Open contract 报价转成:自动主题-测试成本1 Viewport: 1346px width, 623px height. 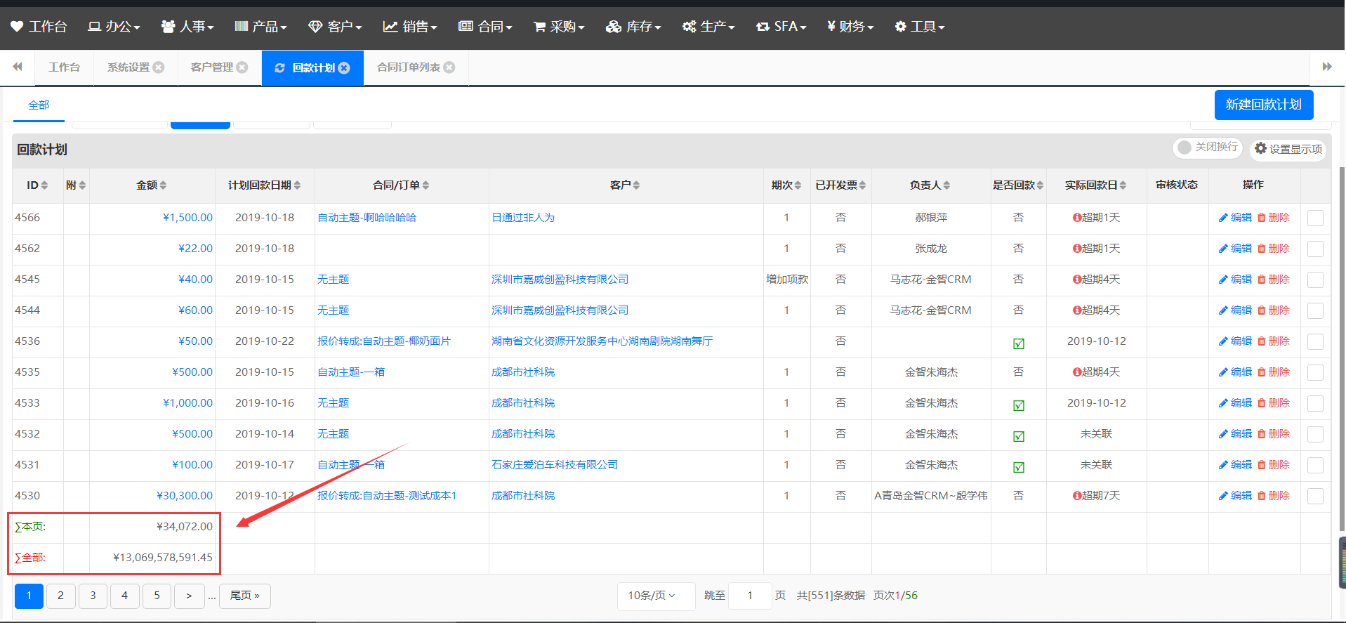387,496
